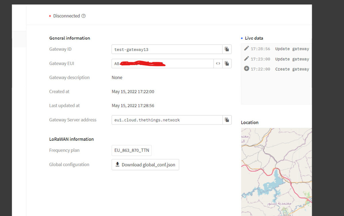Select the EU_863_870_TTN frequency plan
This screenshot has height=216, width=344.
(131, 150)
